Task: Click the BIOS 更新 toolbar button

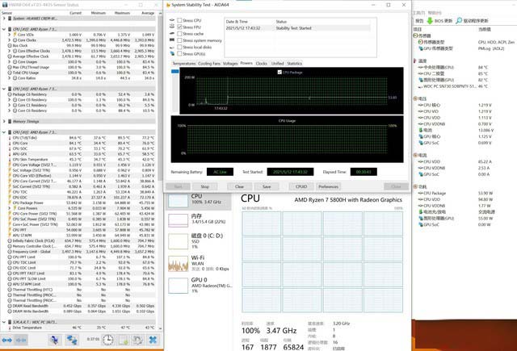Action: pos(439,21)
